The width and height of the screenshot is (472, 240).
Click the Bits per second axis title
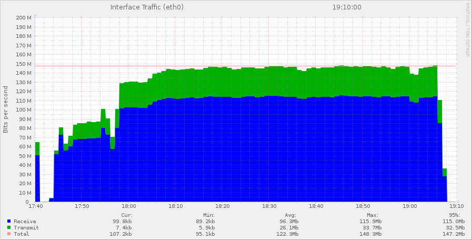click(x=6, y=109)
